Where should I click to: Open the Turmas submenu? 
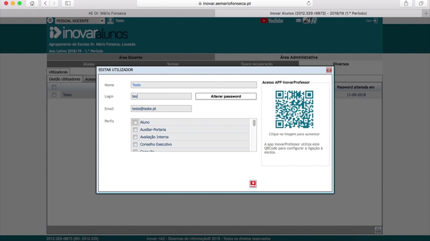pos(173,64)
